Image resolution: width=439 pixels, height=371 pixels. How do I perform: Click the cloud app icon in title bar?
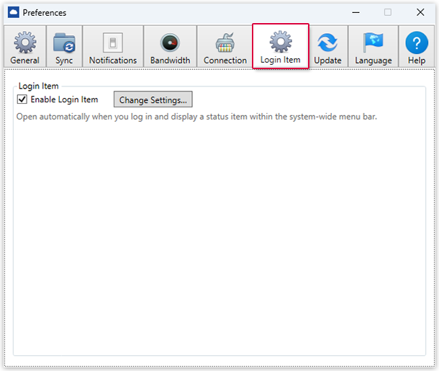pos(13,12)
